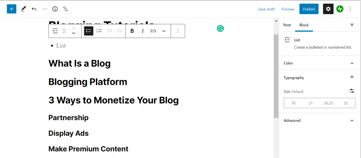Open the document details info icon
Viewport: 361px width, 158px height.
pos(55,9)
